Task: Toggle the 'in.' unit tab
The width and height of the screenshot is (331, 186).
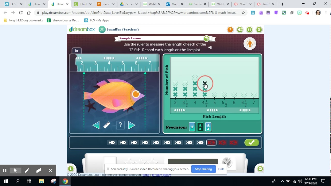Action: point(77,51)
